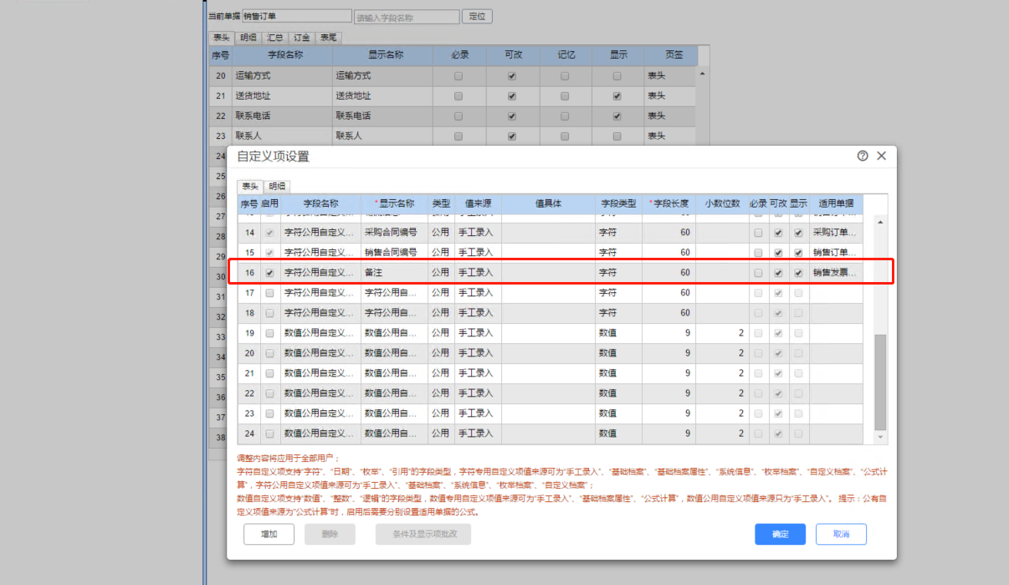
Task: Select background 表头 tab under 当前单据
Action: pyautogui.click(x=222, y=38)
